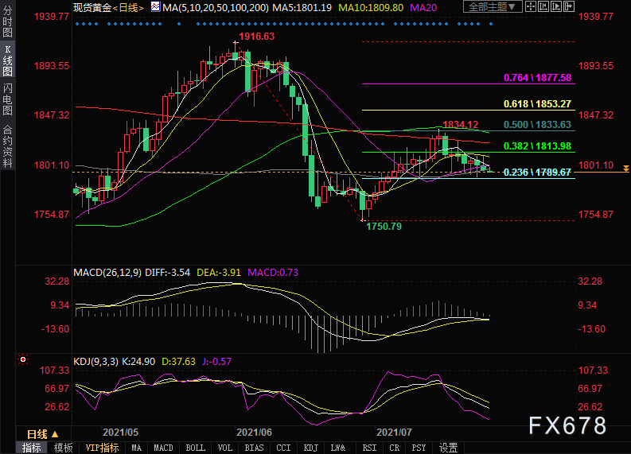
Task: Toggle the BOLL indicator button
Action: tap(196, 448)
